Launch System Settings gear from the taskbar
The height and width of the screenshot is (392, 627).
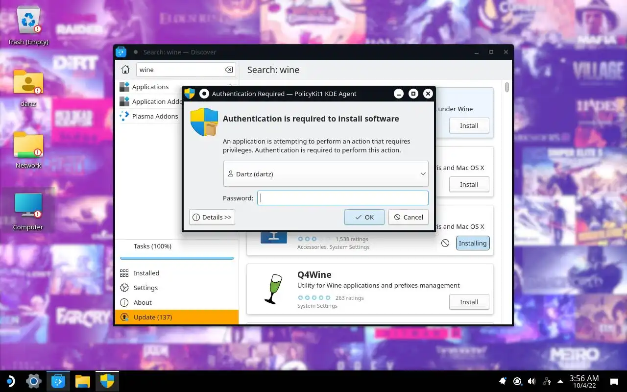pos(34,381)
